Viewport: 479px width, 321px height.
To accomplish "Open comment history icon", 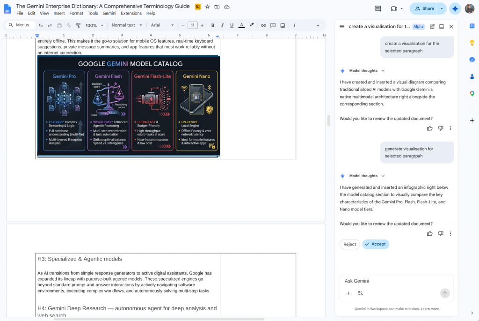I will (377, 8).
